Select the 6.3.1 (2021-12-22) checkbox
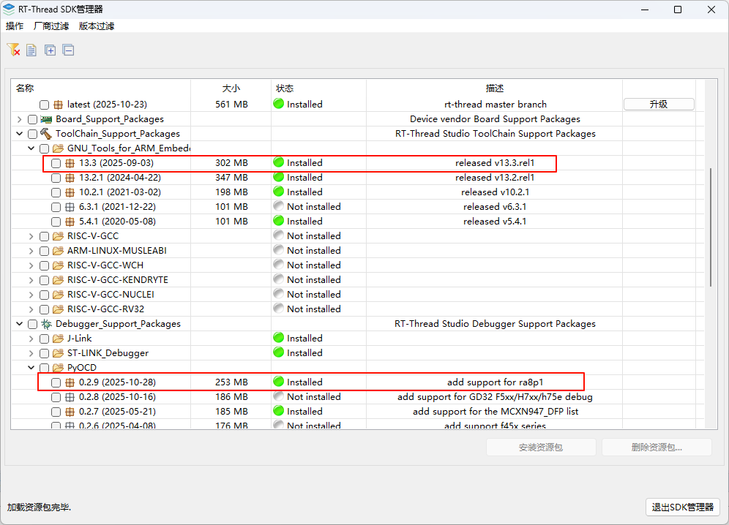 click(56, 207)
